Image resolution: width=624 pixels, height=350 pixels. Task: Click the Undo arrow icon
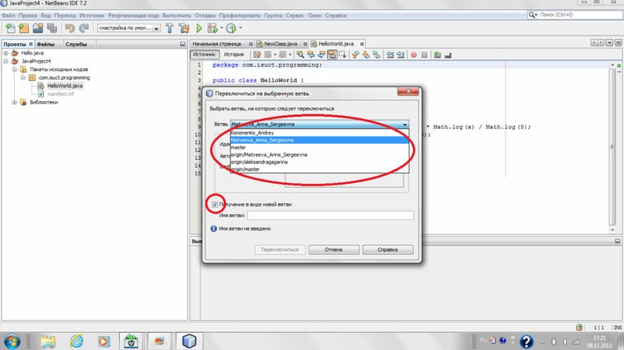70,29
